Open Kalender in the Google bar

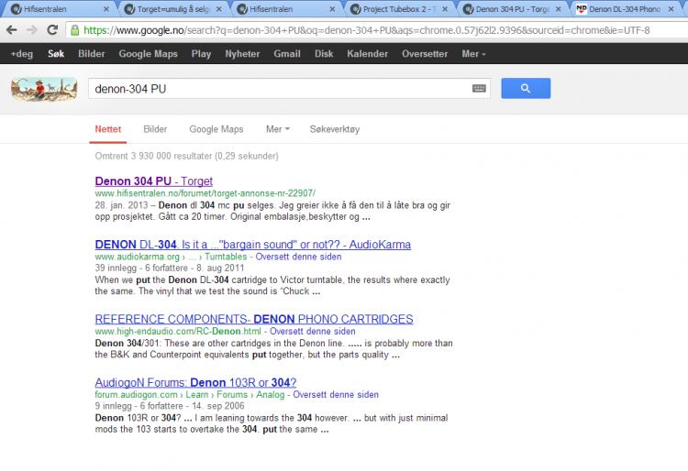[367, 54]
